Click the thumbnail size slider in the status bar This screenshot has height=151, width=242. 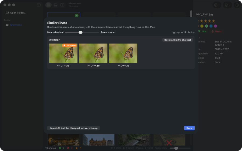[x=180, y=148]
